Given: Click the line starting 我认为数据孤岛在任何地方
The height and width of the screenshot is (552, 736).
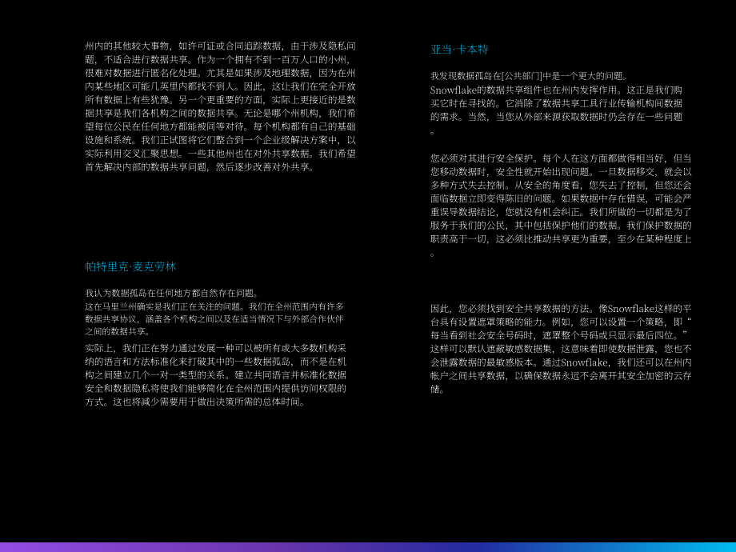Looking at the screenshot, I should click(171, 294).
